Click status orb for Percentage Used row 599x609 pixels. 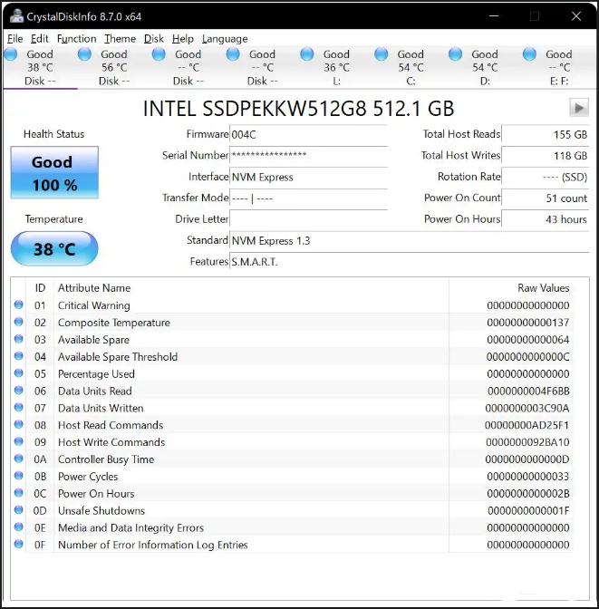pos(19,372)
